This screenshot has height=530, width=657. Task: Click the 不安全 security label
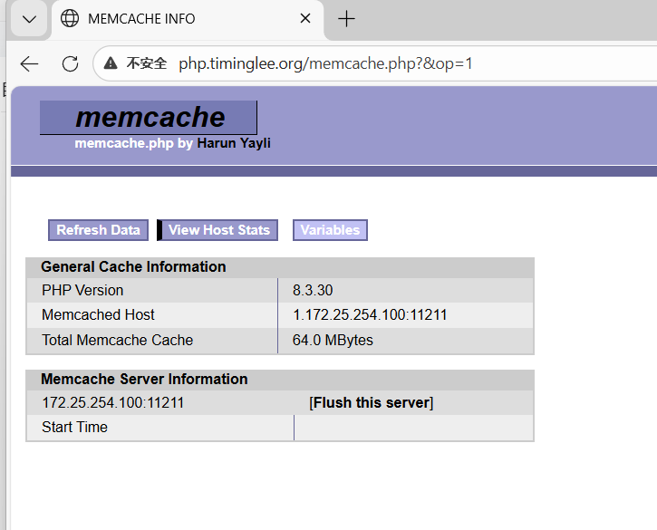(147, 63)
